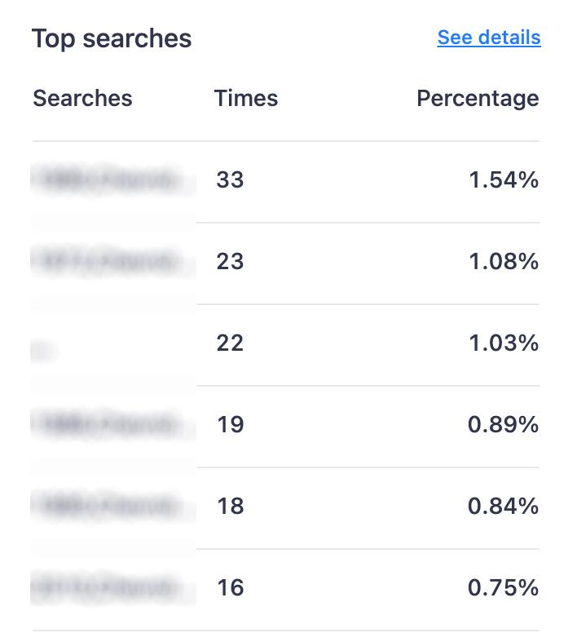Click the 0.89% percentage value

pyautogui.click(x=503, y=425)
